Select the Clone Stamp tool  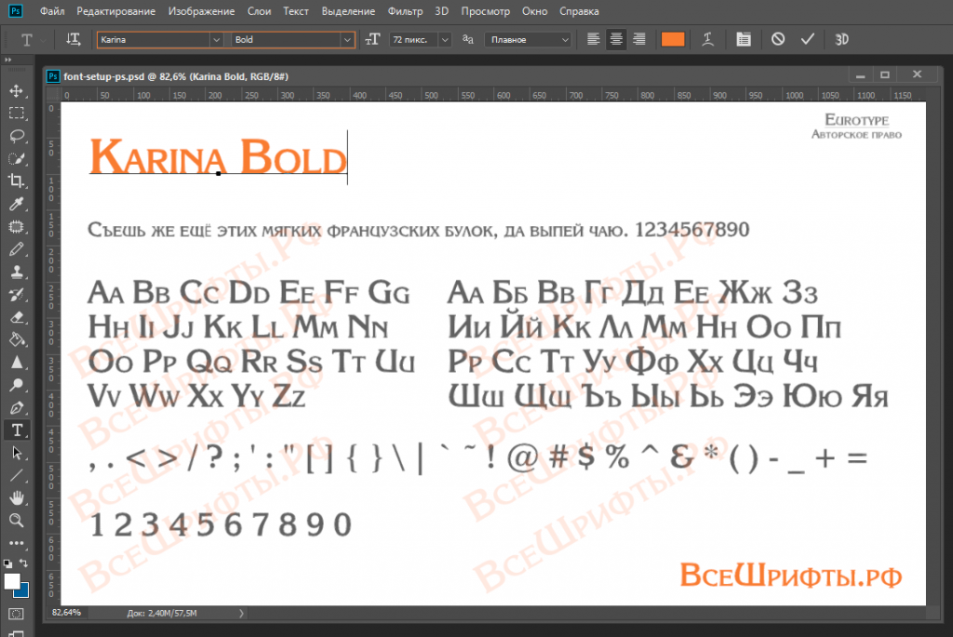17,272
